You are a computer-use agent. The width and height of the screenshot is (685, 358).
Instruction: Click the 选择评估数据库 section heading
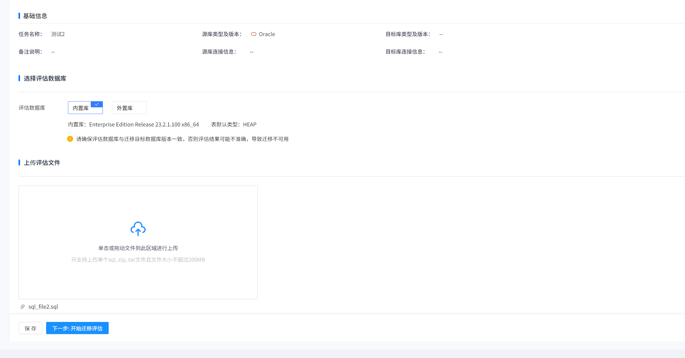click(x=45, y=79)
